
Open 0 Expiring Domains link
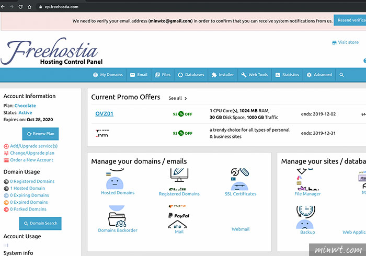coord(29,195)
